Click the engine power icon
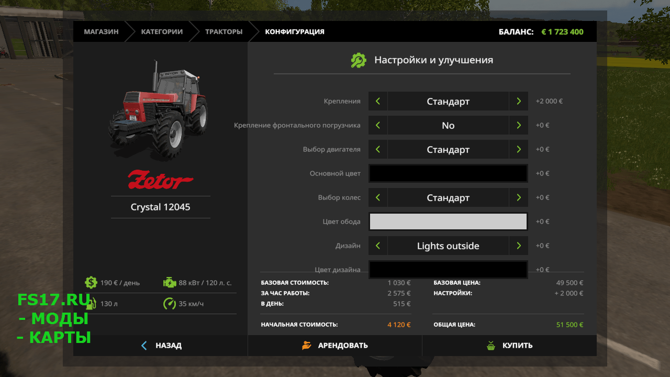 click(x=170, y=283)
